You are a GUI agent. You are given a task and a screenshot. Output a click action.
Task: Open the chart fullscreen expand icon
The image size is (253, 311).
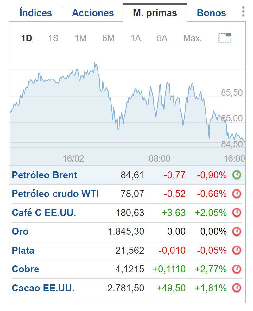coord(225,39)
